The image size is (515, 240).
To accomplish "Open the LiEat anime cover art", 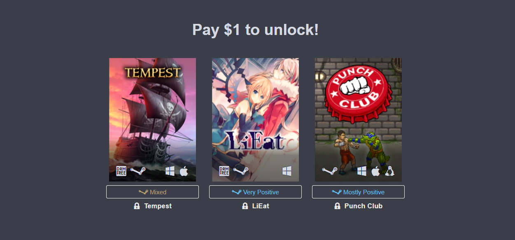I will 255,119.
